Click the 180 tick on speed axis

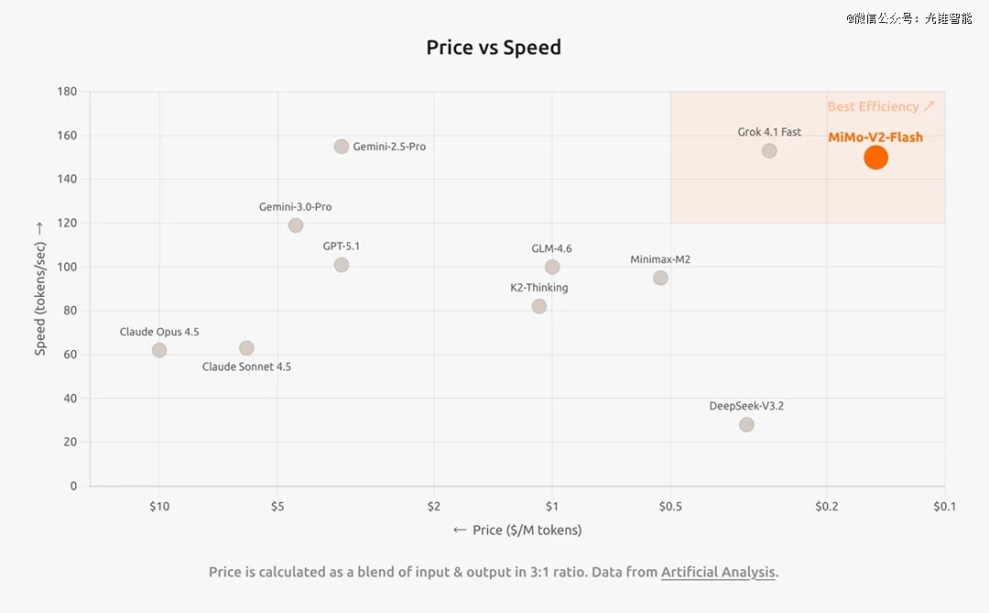pos(67,92)
